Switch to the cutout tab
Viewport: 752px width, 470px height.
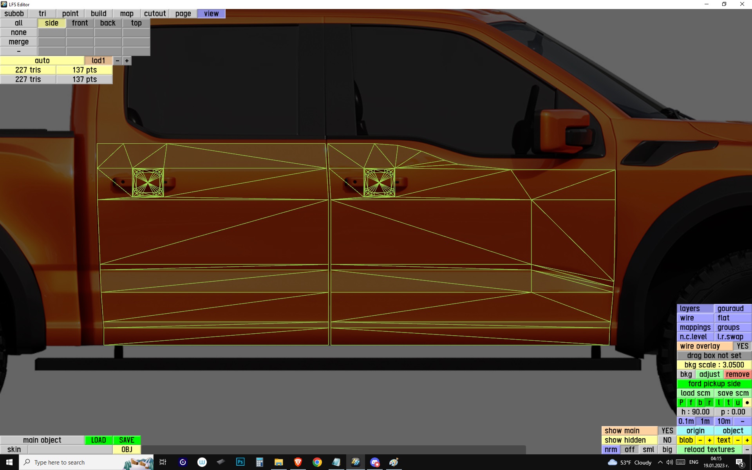point(155,14)
